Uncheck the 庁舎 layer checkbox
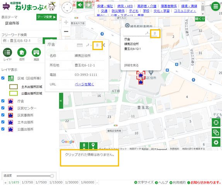222x185 pixels. 3,101
